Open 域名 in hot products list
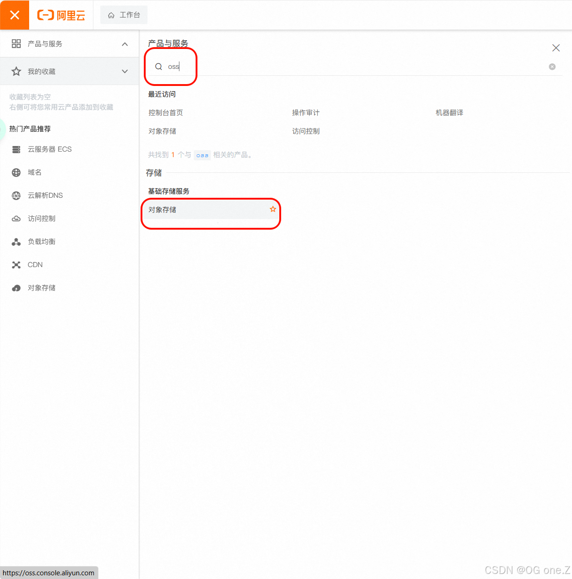This screenshot has width=572, height=579. (35, 172)
